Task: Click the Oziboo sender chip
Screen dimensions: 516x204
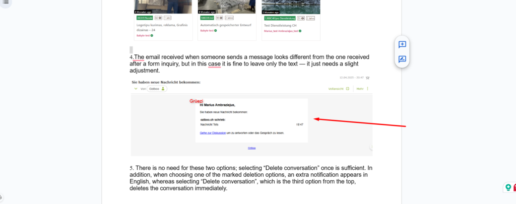Action: (157, 89)
